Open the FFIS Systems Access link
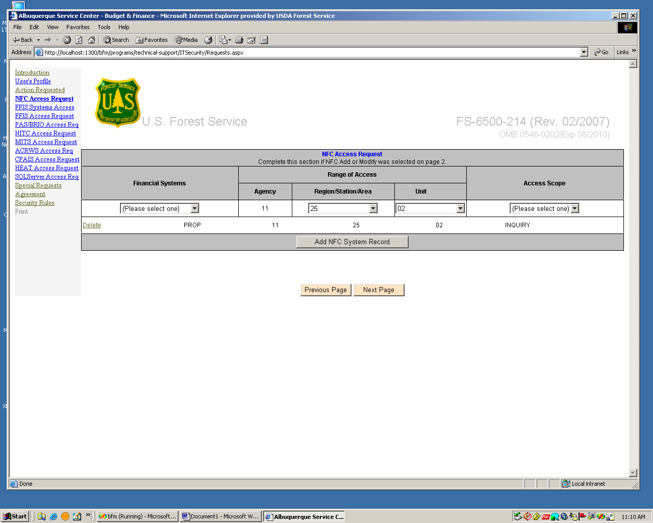Screen dimensions: 653x523 coord(44,107)
